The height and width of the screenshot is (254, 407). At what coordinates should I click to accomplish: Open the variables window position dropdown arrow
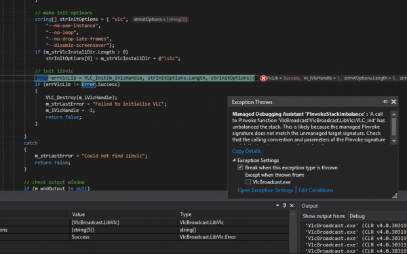277,205
